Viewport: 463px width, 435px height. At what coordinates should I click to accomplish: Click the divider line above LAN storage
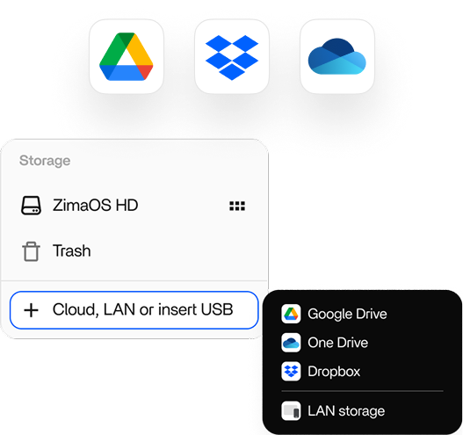click(362, 391)
